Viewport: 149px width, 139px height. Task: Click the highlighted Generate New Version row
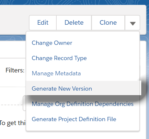pyautogui.click(x=84, y=88)
